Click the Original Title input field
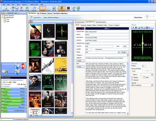Viewport: 156px width, 121px height. coord(107,32)
